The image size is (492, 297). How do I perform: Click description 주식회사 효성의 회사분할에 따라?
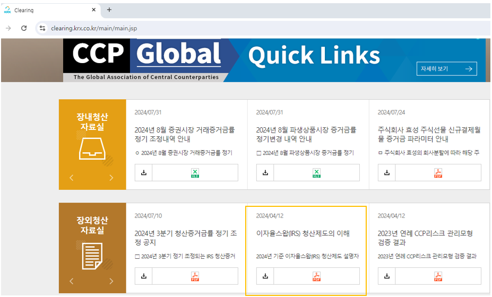[429, 153]
